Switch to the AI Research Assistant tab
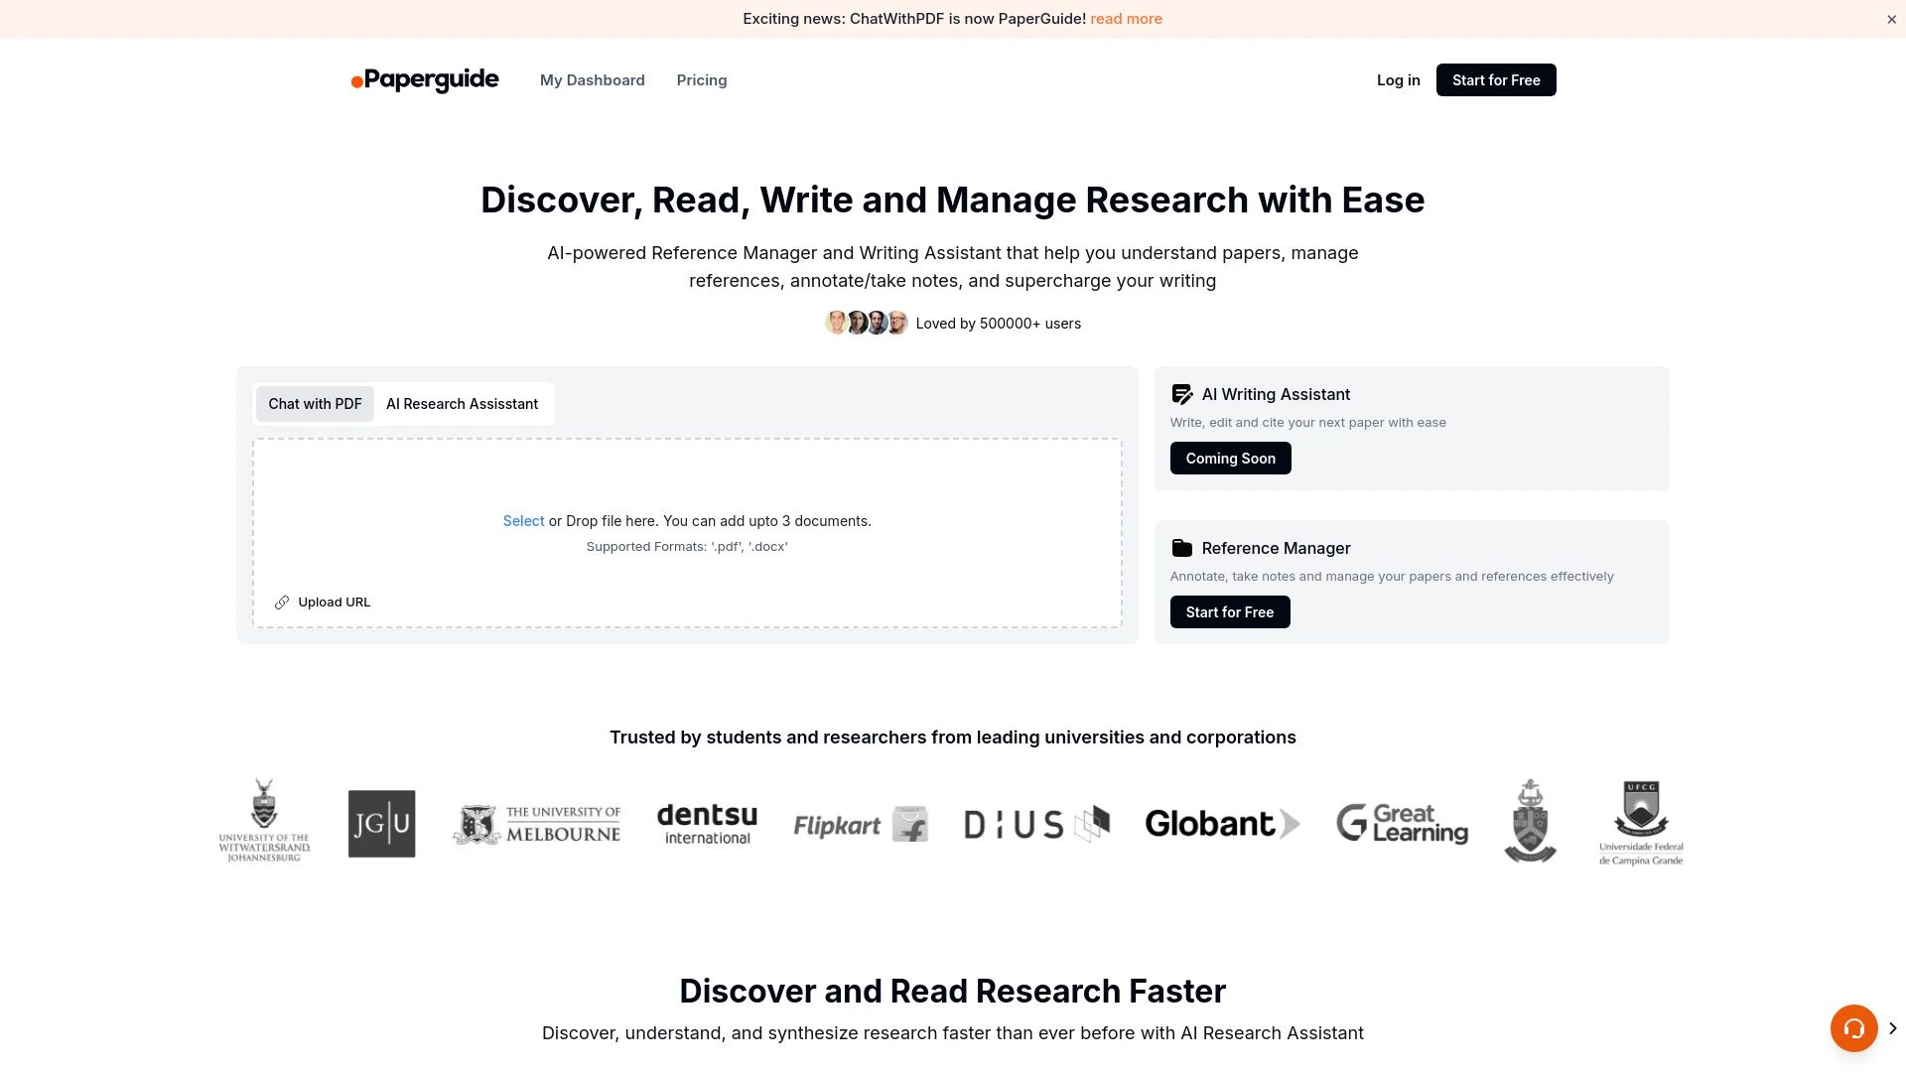Image resolution: width=1906 pixels, height=1072 pixels. click(x=462, y=403)
